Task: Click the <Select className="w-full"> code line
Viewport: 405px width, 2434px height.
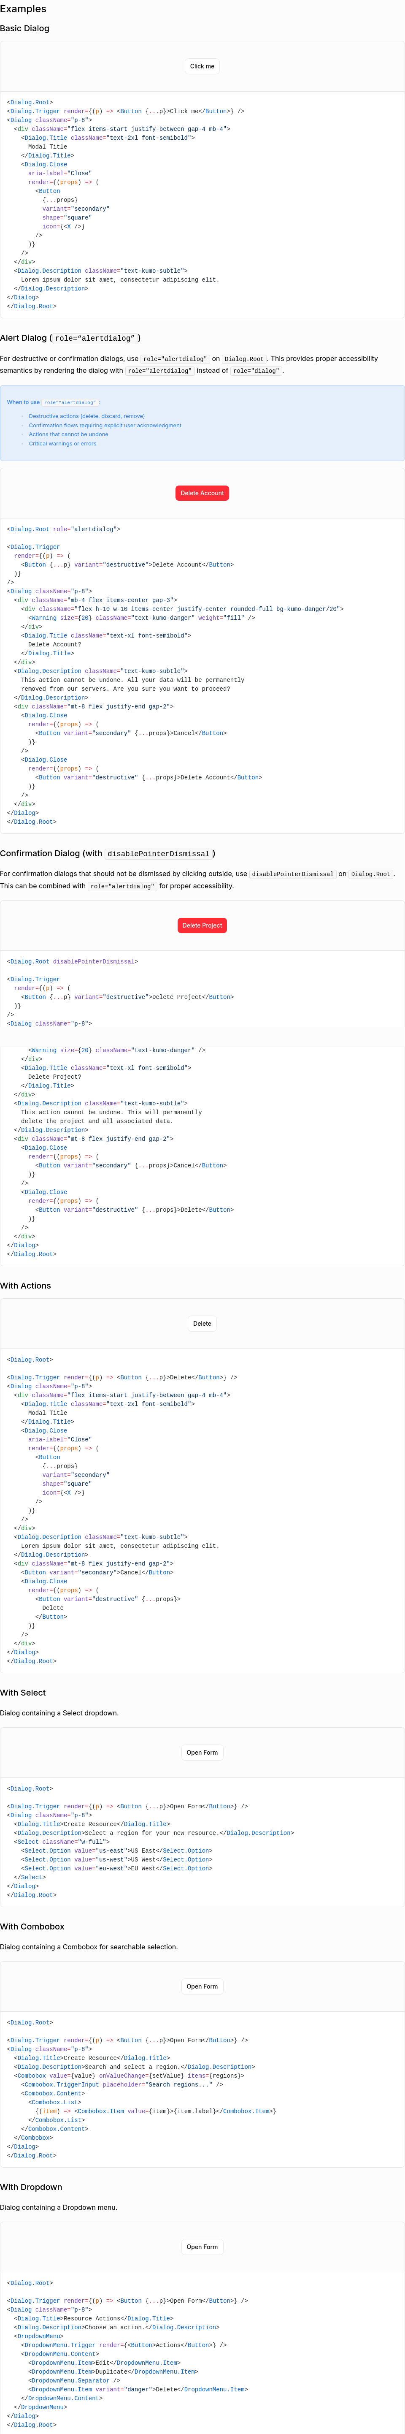Action: pyautogui.click(x=62, y=1842)
